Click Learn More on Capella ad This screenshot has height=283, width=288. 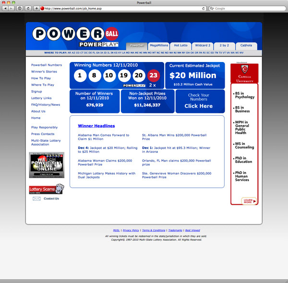coord(249,201)
